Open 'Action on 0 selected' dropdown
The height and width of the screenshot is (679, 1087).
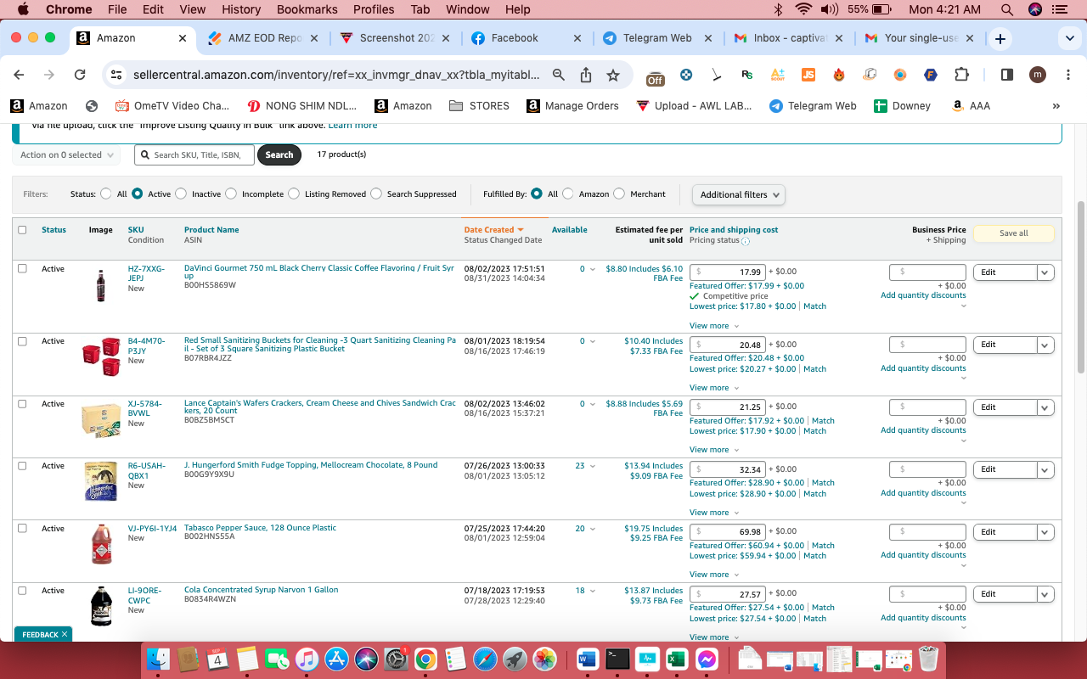click(66, 155)
